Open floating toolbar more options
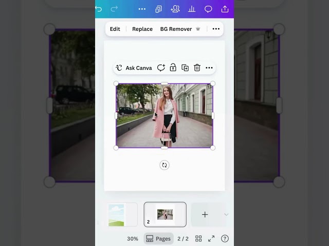Viewport: 329px width, 246px height. (x=209, y=68)
